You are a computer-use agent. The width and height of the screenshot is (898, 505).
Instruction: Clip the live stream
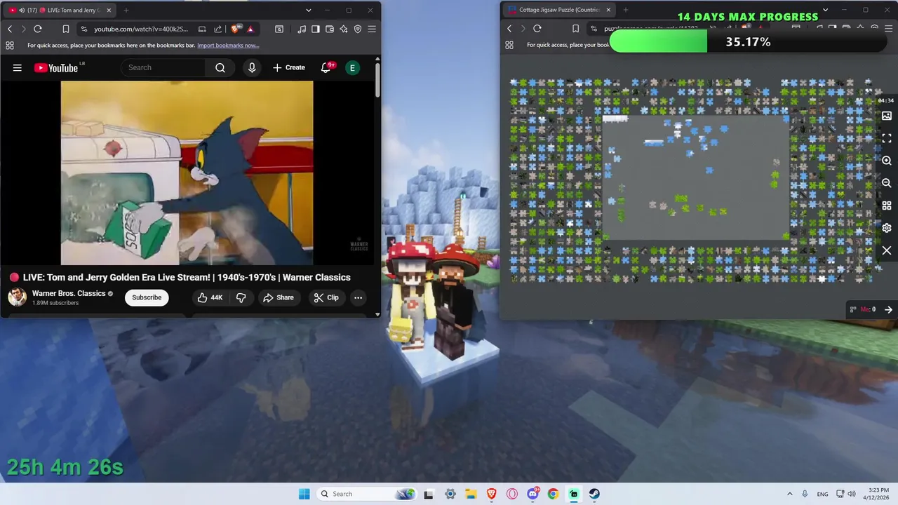click(326, 297)
